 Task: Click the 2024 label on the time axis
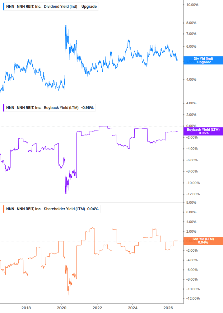pos(133,308)
